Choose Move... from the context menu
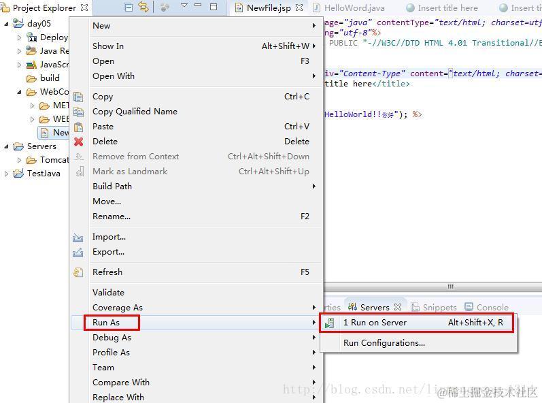The width and height of the screenshot is (542, 403). (x=197, y=201)
